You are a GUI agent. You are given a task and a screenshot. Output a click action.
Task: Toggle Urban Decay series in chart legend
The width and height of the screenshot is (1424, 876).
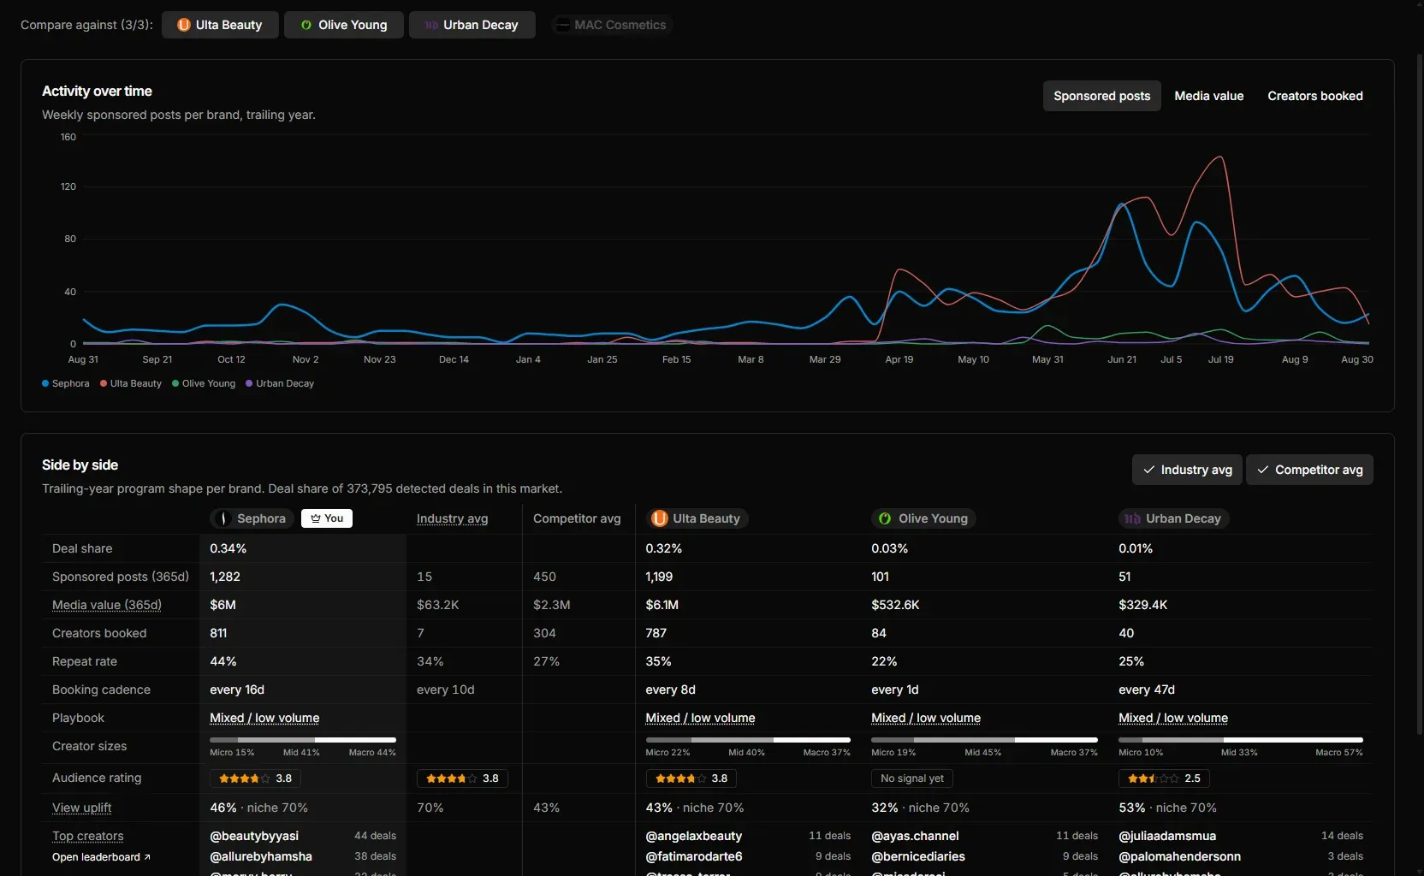click(x=280, y=383)
